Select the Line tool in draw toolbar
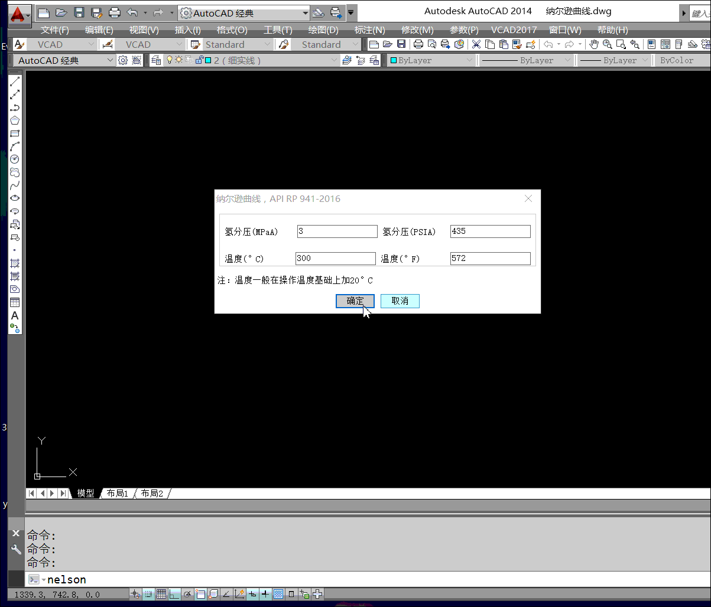The image size is (711, 607). [15, 81]
